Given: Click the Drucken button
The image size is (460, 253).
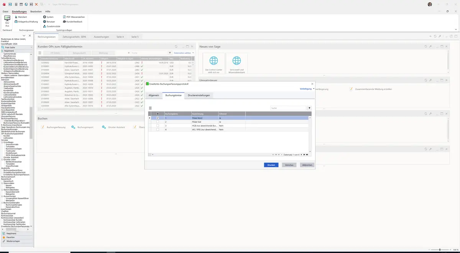Looking at the screenshot, I should tap(271, 165).
